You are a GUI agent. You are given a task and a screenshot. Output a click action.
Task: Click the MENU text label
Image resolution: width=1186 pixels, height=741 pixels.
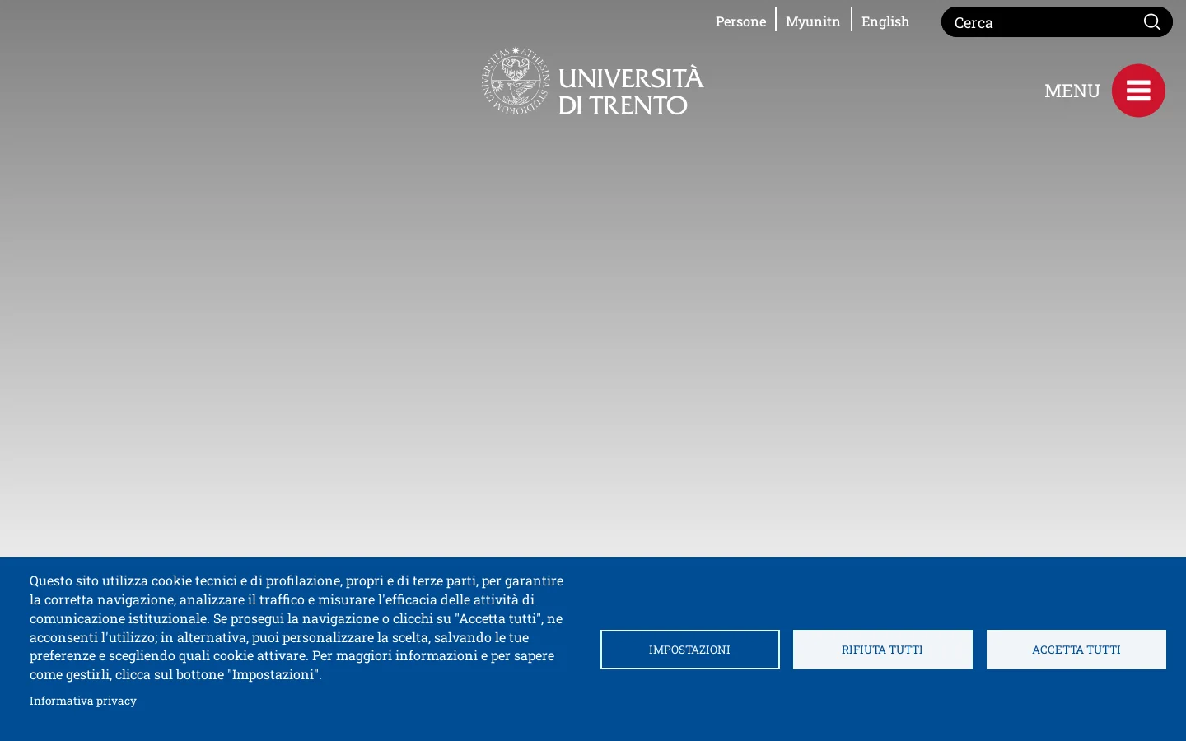1072,91
